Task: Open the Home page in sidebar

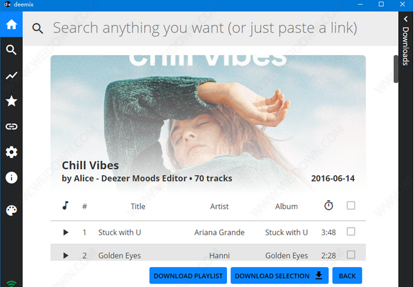Action: click(x=11, y=25)
